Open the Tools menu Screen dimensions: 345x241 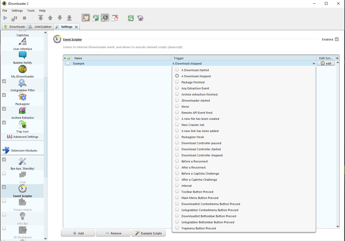pos(31,11)
